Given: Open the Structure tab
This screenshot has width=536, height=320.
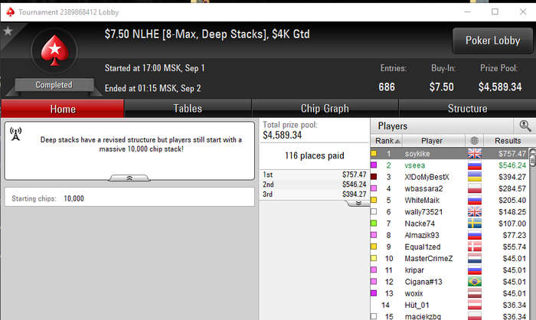Looking at the screenshot, I should click(467, 109).
